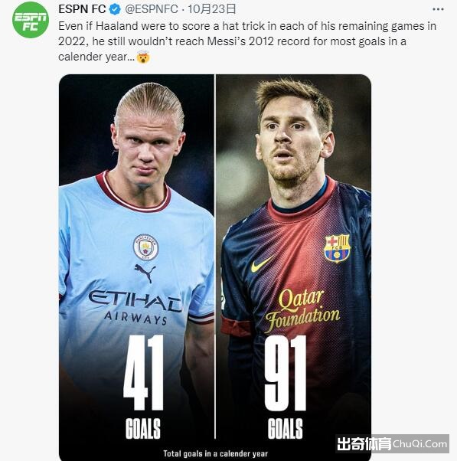
Task: Click the Manchester City crest on shirt
Action: click(x=145, y=247)
